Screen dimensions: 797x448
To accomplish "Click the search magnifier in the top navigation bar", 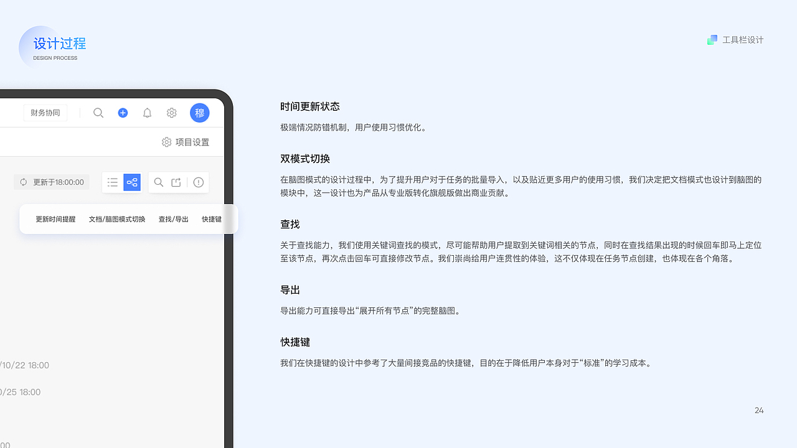I will tap(98, 113).
